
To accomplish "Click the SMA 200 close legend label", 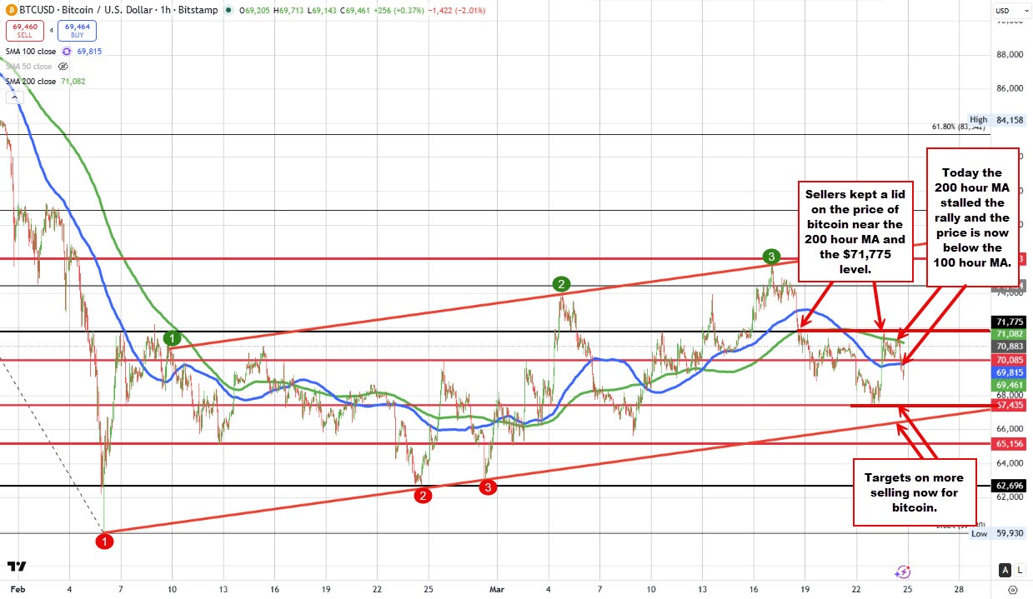I will point(32,82).
